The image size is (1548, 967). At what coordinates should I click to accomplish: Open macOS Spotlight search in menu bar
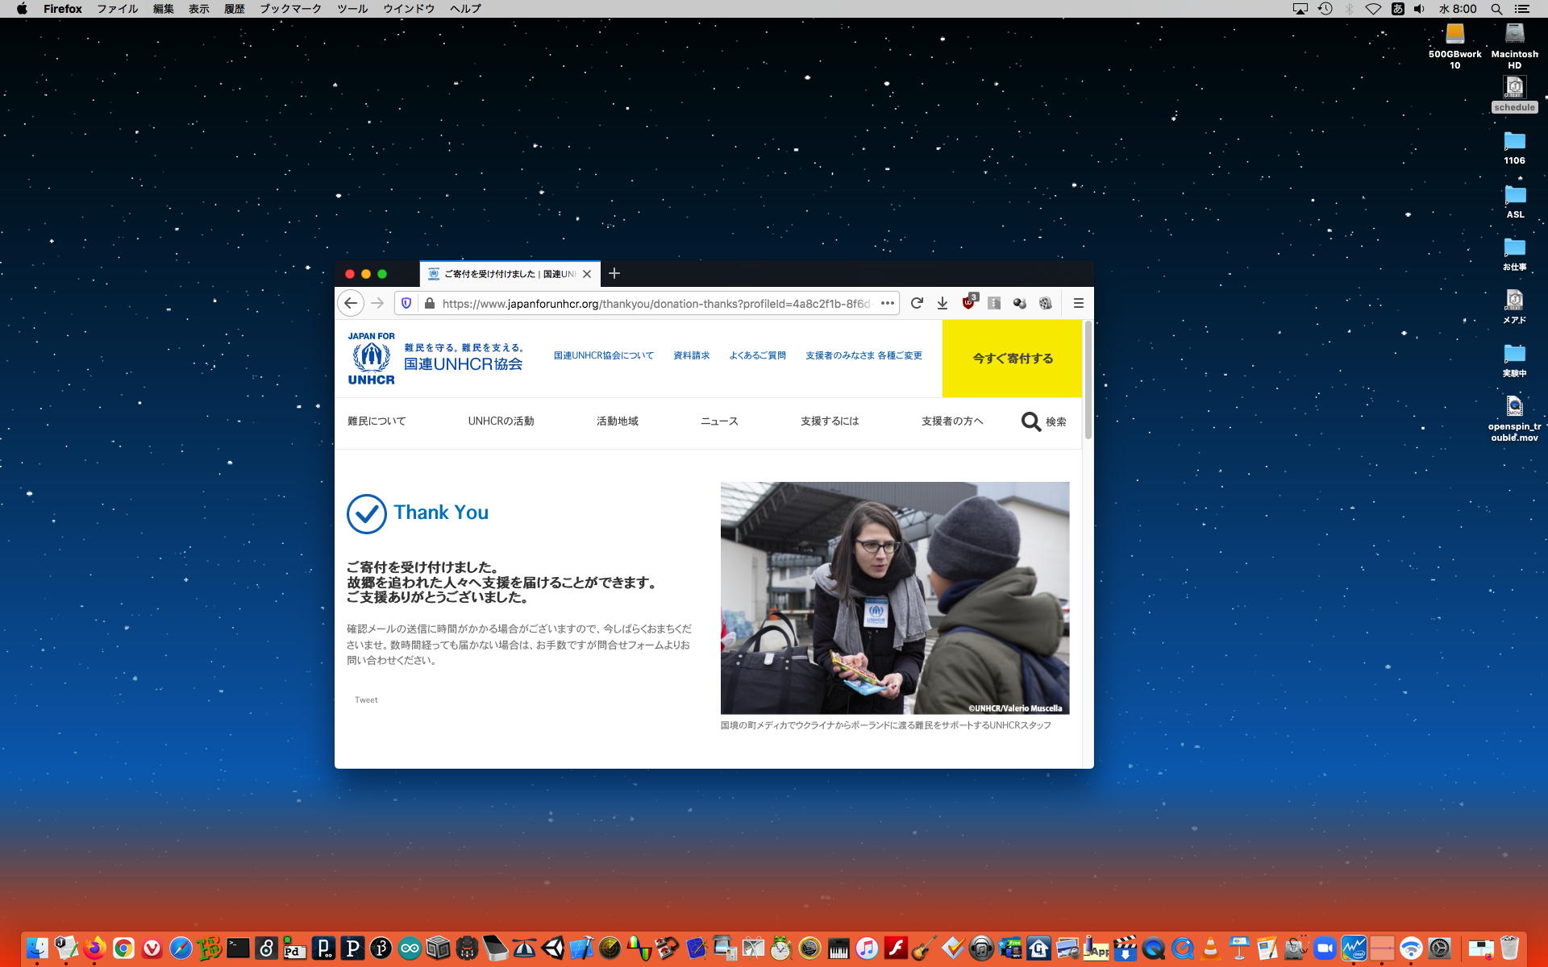coord(1496,9)
